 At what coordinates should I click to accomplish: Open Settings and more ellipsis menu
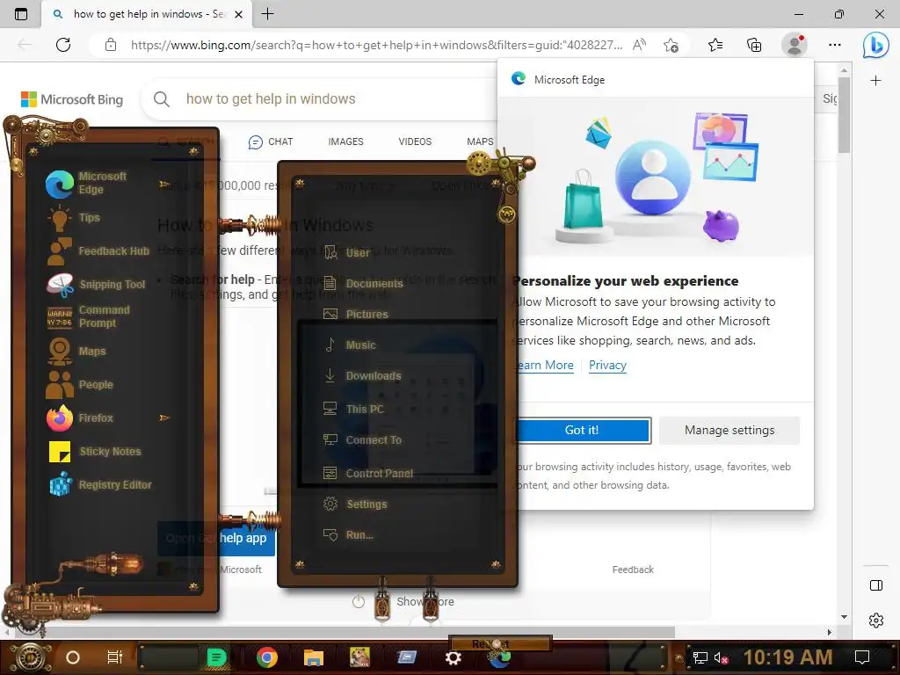[835, 45]
